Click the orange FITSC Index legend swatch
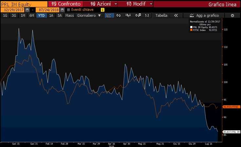The image size is (241, 147). 191,30
